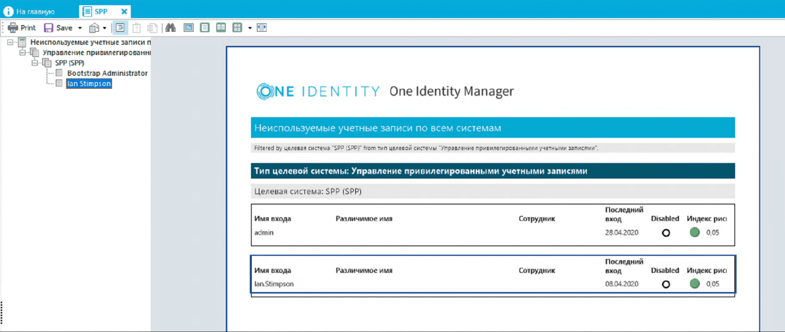
Task: Select Two Pages view mode
Action: click(x=221, y=27)
